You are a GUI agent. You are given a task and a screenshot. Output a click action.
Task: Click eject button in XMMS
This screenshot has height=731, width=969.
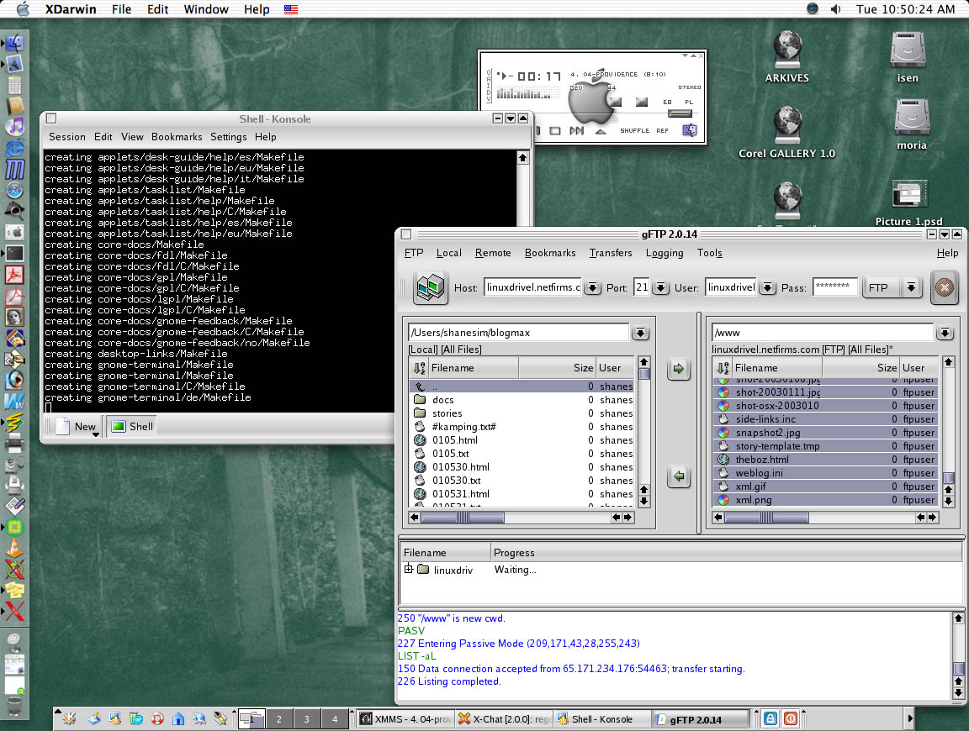(x=601, y=131)
